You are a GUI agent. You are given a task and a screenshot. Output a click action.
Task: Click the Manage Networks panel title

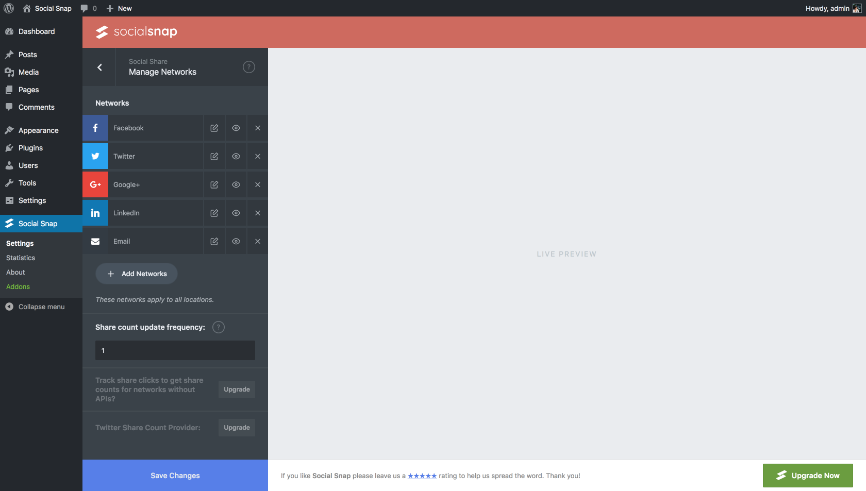tap(162, 72)
